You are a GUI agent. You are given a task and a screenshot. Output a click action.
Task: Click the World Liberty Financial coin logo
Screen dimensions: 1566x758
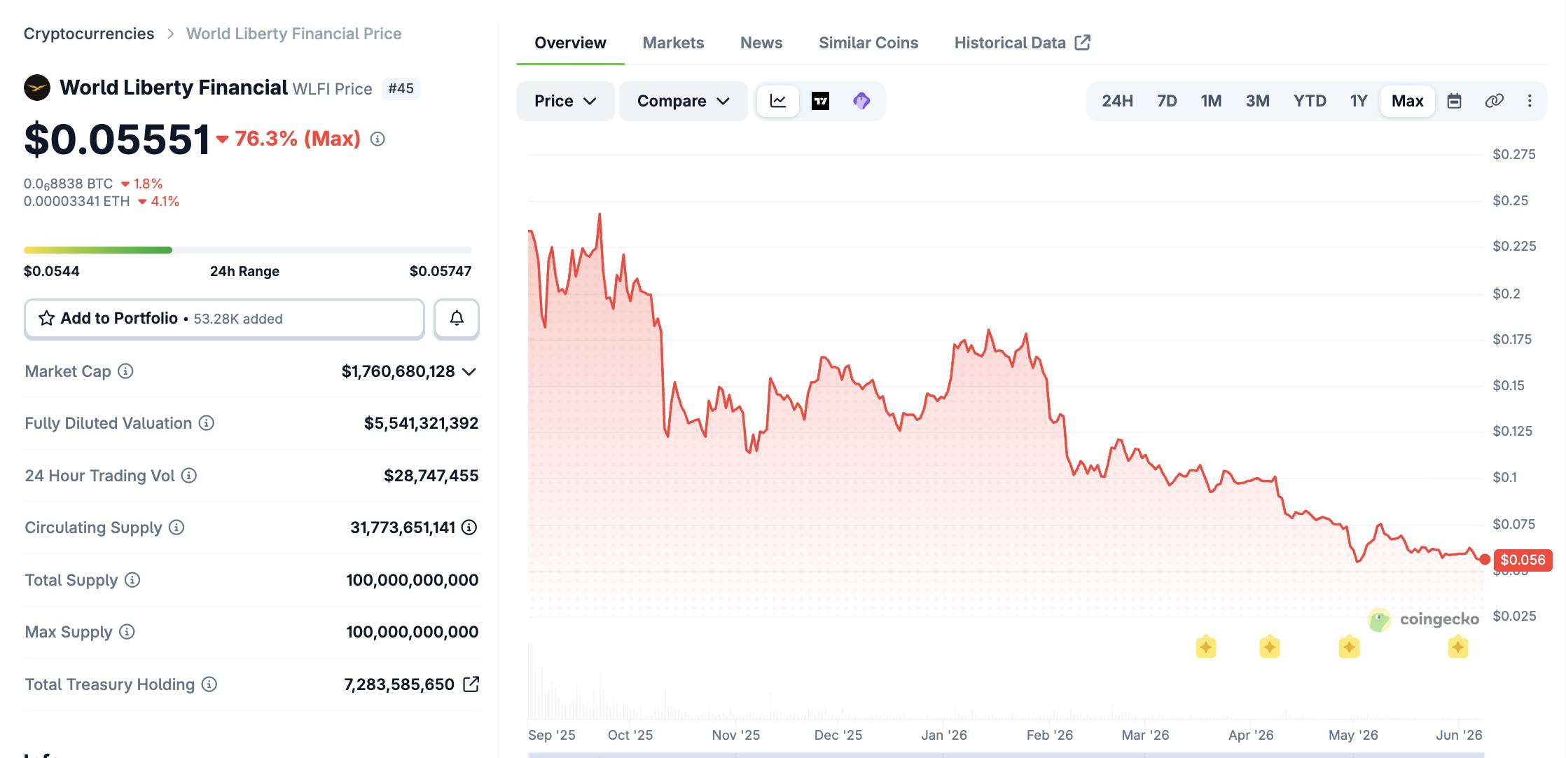pyautogui.click(x=37, y=88)
